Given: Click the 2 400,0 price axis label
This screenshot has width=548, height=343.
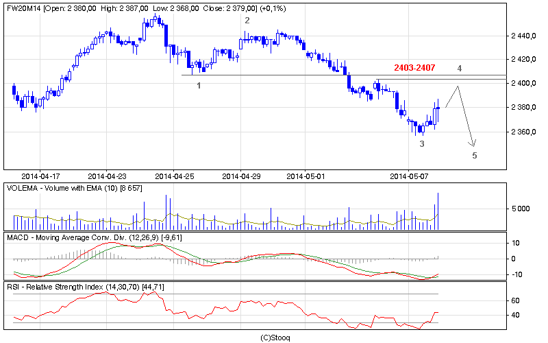Looking at the screenshot, I should pos(523,83).
